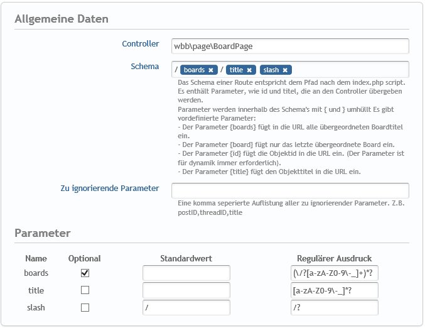
Task: Remove the boards tag from Schema
Action: (x=211, y=70)
